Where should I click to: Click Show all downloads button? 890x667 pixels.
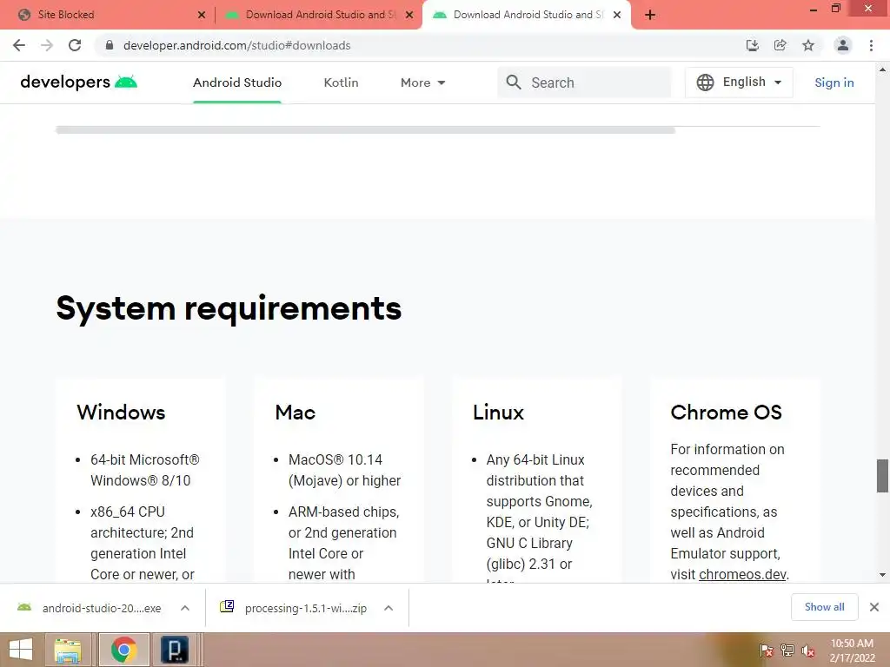coord(824,607)
